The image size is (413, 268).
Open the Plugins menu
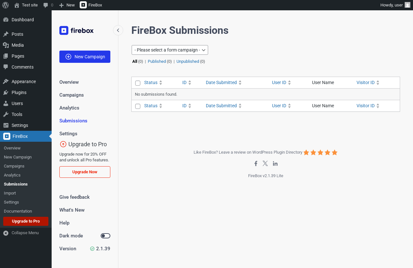point(26,92)
